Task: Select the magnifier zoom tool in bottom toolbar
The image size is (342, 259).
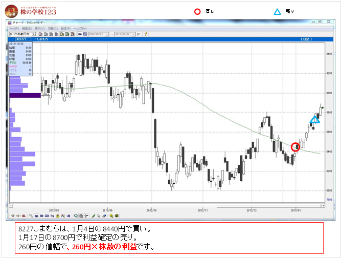Action: point(75,216)
